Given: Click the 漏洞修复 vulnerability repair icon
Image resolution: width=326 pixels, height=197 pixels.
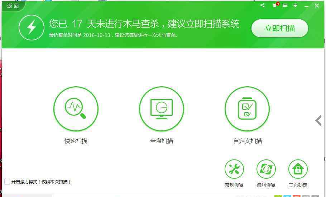Looking at the screenshot, I should (x=266, y=169).
